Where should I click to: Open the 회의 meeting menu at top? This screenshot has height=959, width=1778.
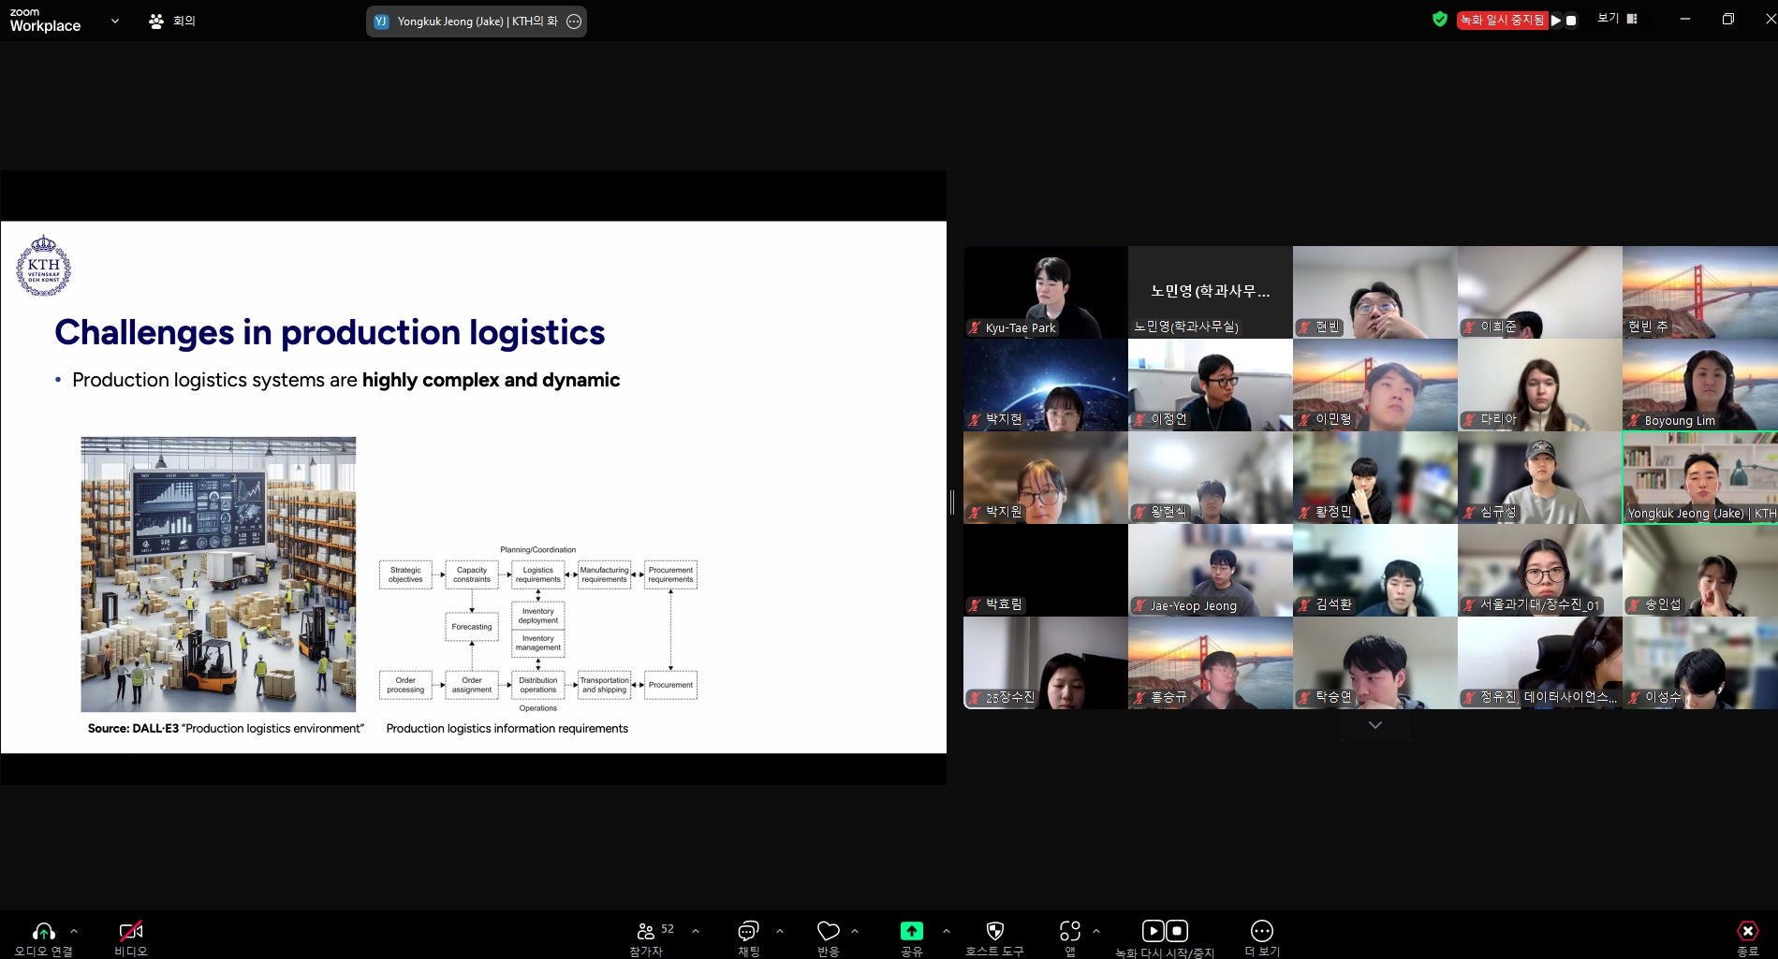(173, 21)
